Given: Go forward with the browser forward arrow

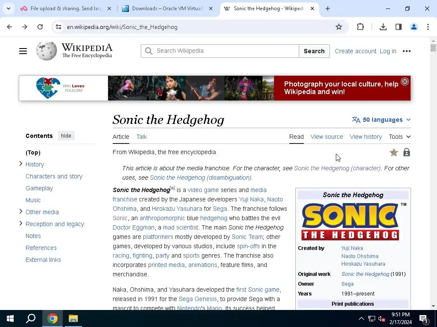Looking at the screenshot, I should [25, 27].
